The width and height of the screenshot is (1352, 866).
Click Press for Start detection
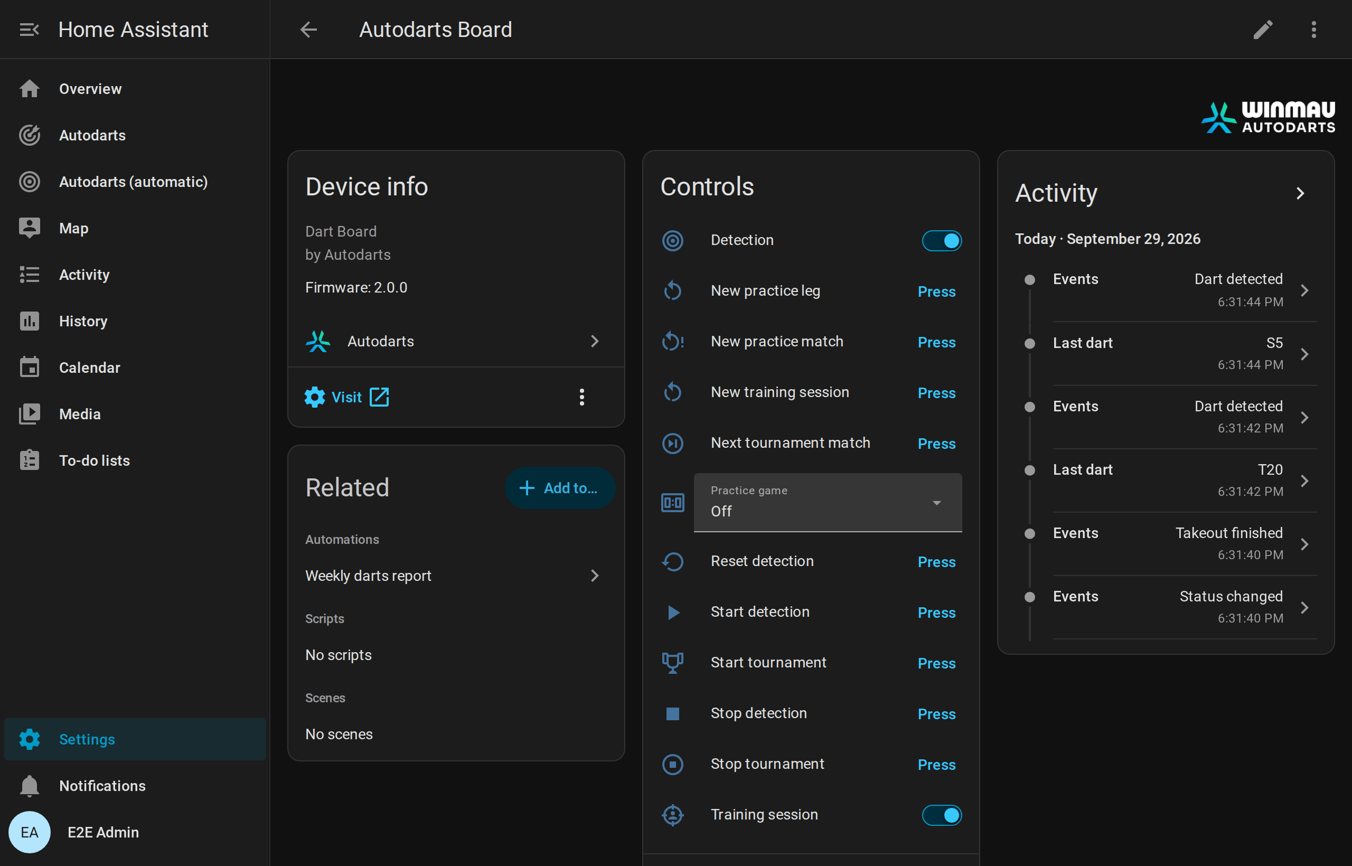[x=936, y=613]
